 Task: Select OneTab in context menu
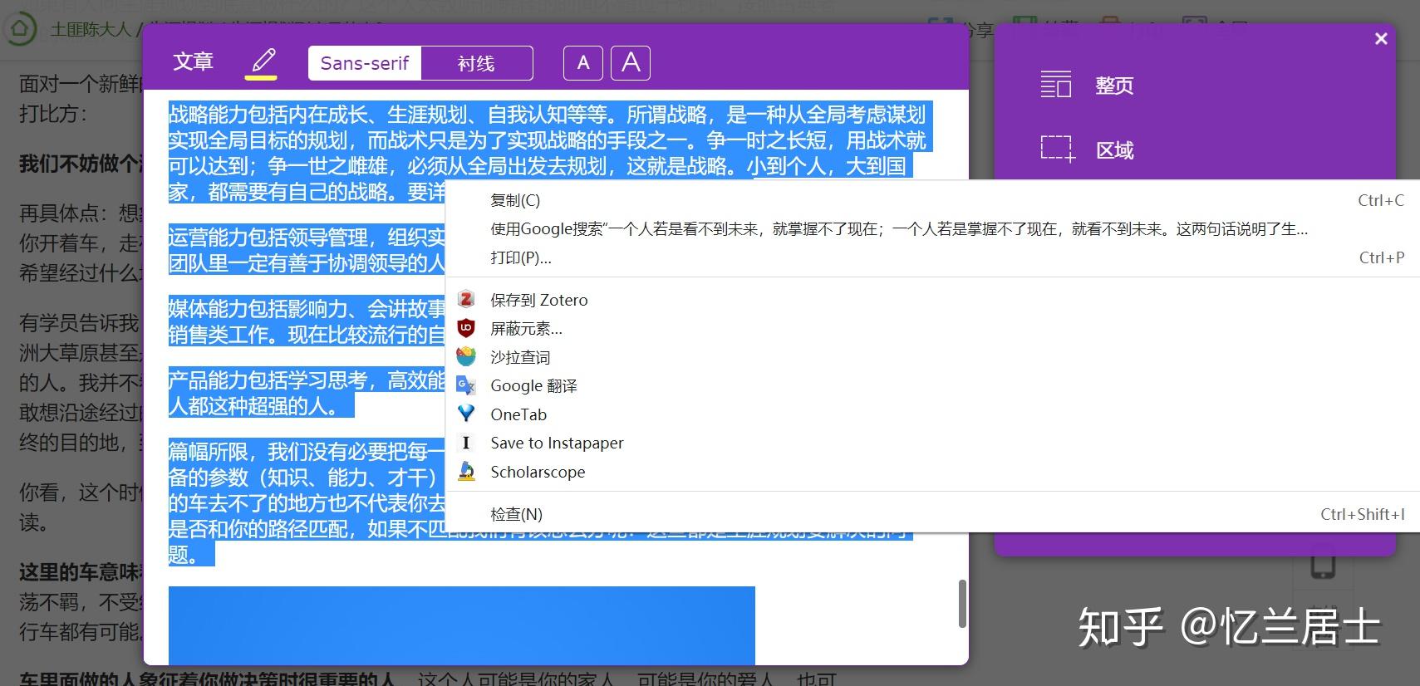pyautogui.click(x=932, y=414)
